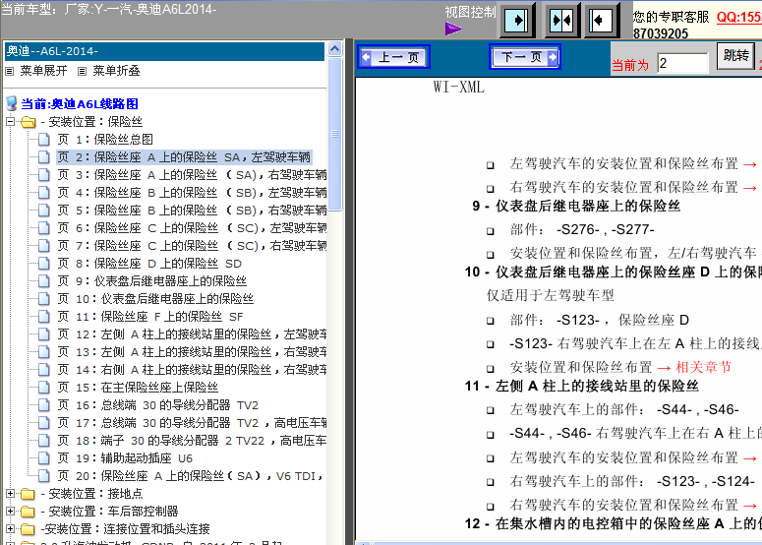Go to next page with 下一页

525,57
